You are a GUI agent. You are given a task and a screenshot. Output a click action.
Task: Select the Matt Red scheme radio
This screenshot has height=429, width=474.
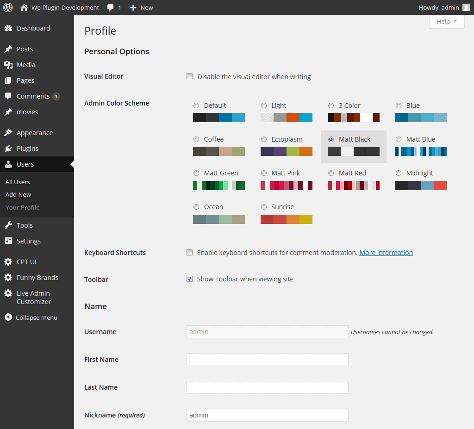[331, 173]
